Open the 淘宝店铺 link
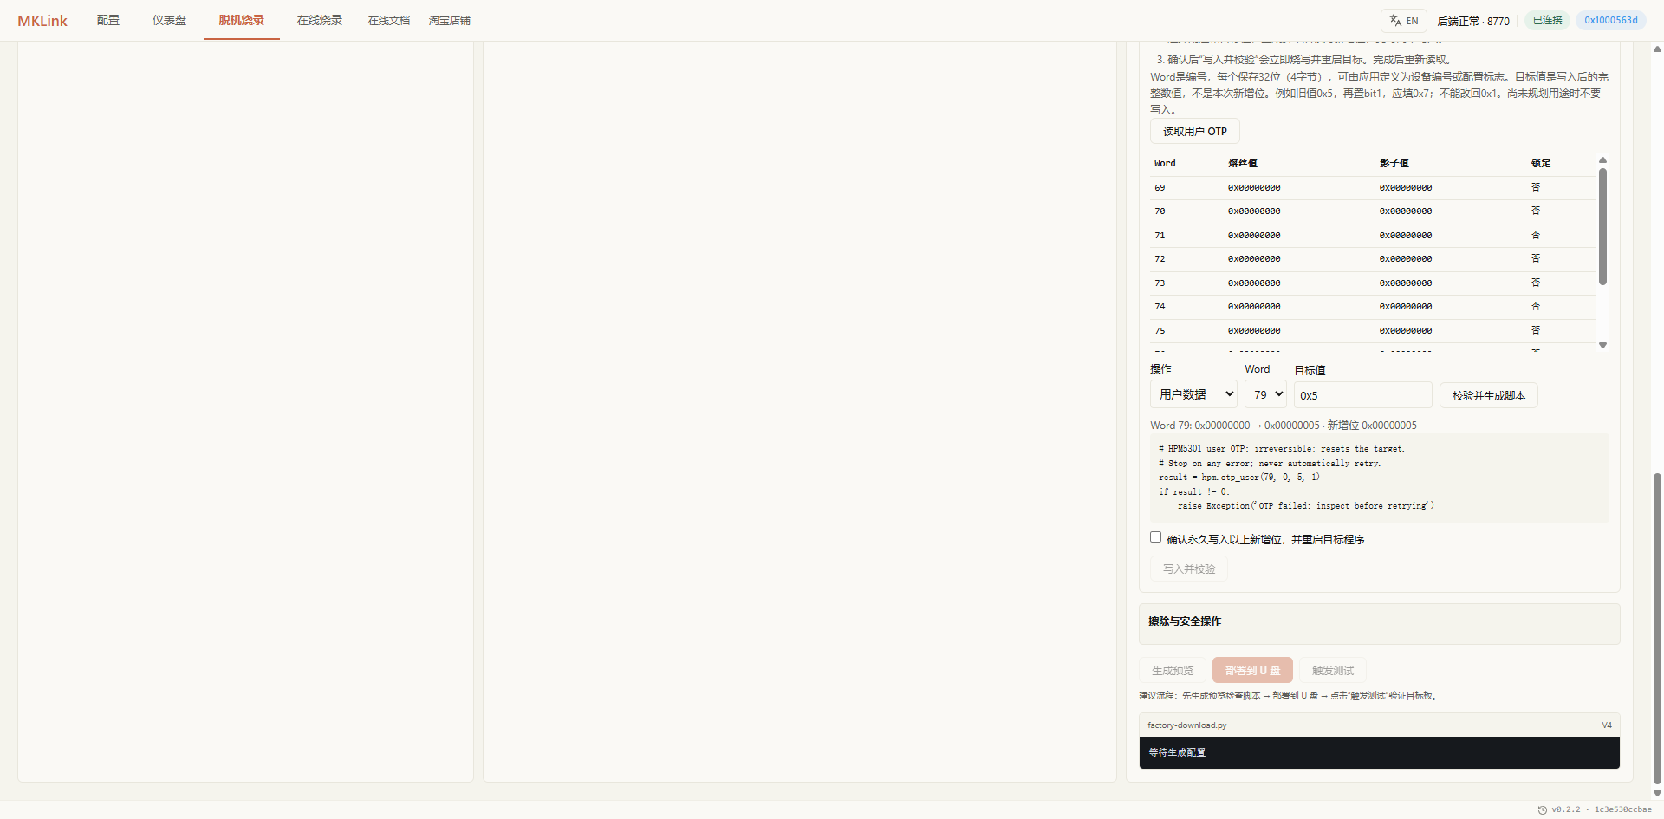This screenshot has width=1664, height=819. [449, 20]
